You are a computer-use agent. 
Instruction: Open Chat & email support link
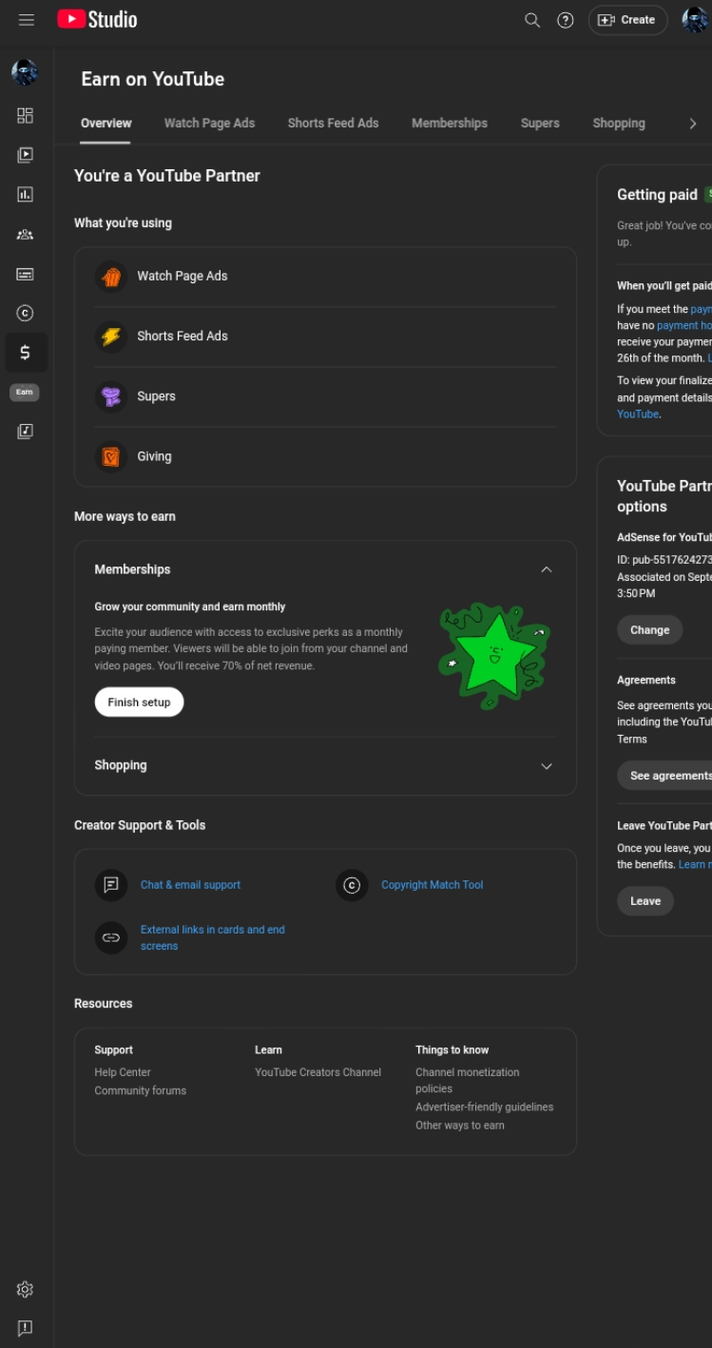[190, 885]
